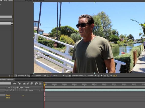Click the left panel's right-pointing arrow button
This screenshot has height=108, width=145.
click(9, 76)
